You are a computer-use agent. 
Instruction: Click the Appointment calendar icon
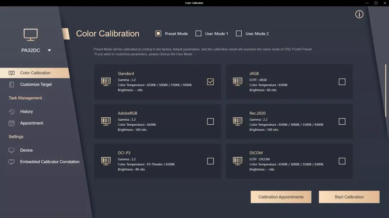(x=12, y=123)
